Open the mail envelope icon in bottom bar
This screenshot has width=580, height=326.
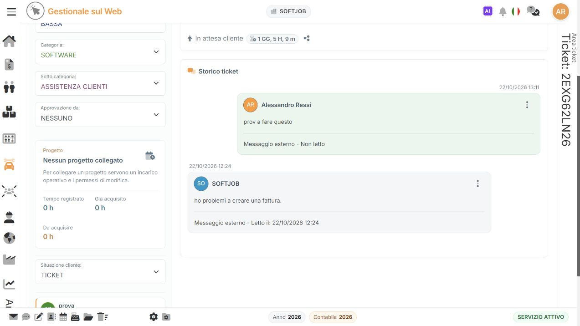click(13, 317)
